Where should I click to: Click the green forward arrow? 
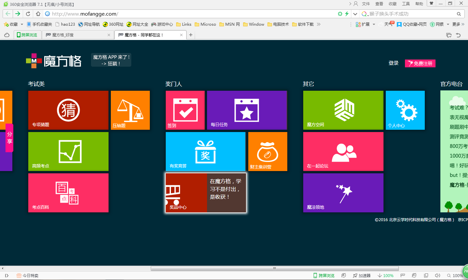[18, 14]
